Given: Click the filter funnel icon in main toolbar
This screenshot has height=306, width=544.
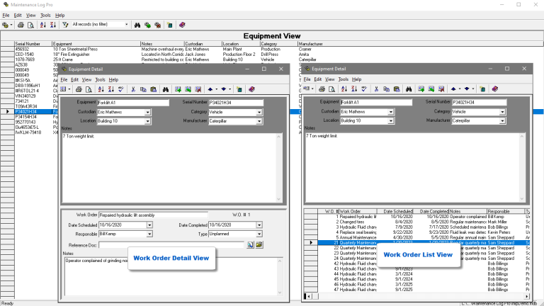Looking at the screenshot, I should [65, 25].
